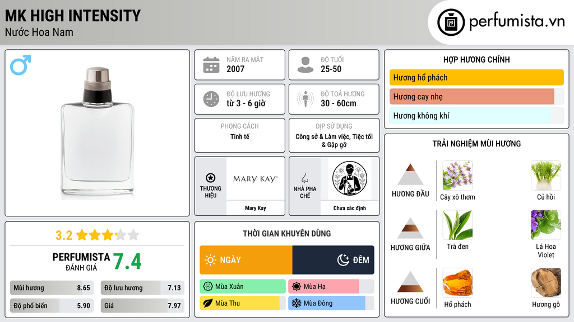This screenshot has height=322, width=574.
Task: Click the moon icon in Đêm bar
Action: coord(343,260)
